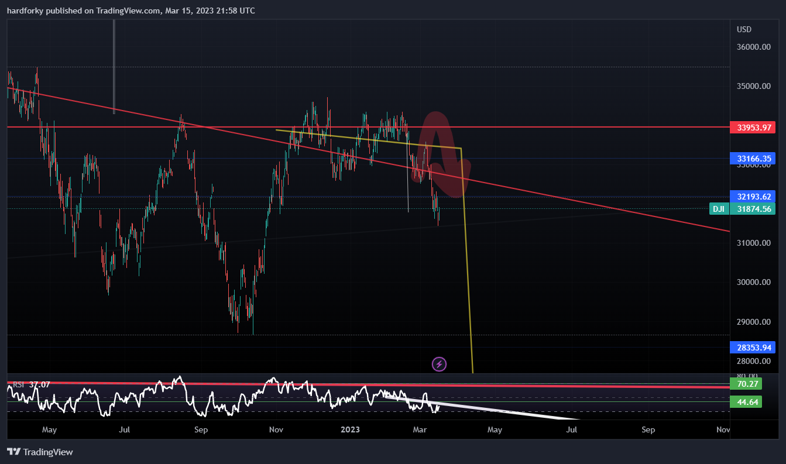
Task: Click the green 44.64 RSI level label
Action: click(745, 401)
